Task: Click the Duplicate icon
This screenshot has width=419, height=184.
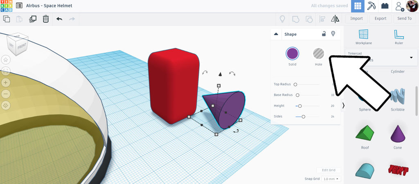Action: 33,19
